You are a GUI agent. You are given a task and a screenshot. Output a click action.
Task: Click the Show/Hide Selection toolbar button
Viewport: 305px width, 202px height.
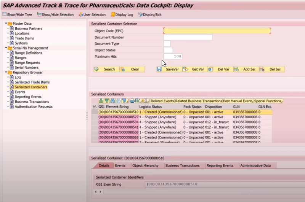[x=55, y=14]
